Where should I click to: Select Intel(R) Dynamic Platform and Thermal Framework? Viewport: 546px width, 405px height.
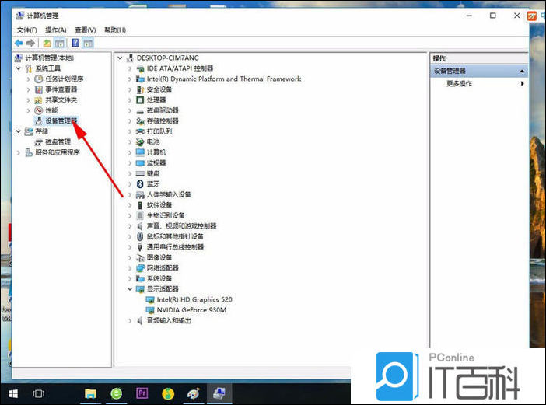coord(224,79)
